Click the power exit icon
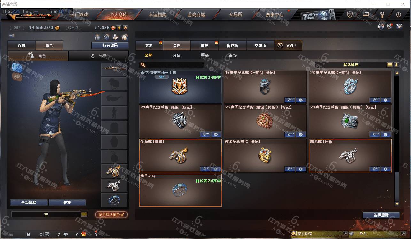The width and height of the screenshot is (411, 239). [x=399, y=15]
